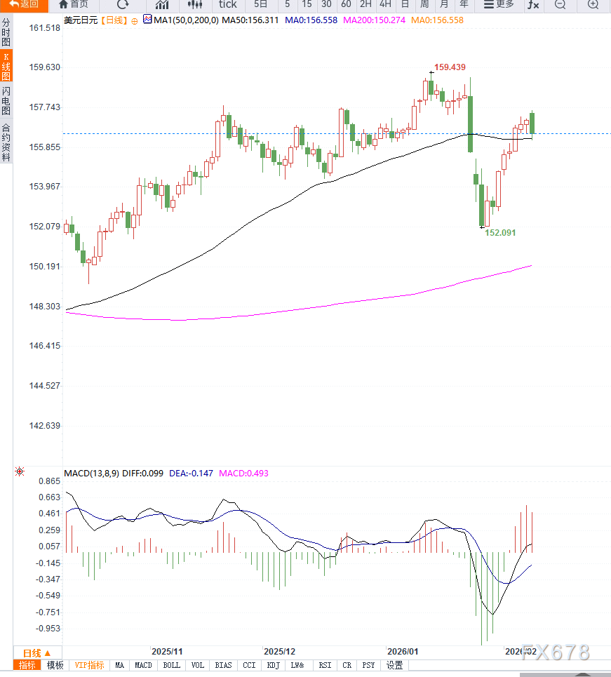Open the 设置 indicator settings

[x=395, y=665]
